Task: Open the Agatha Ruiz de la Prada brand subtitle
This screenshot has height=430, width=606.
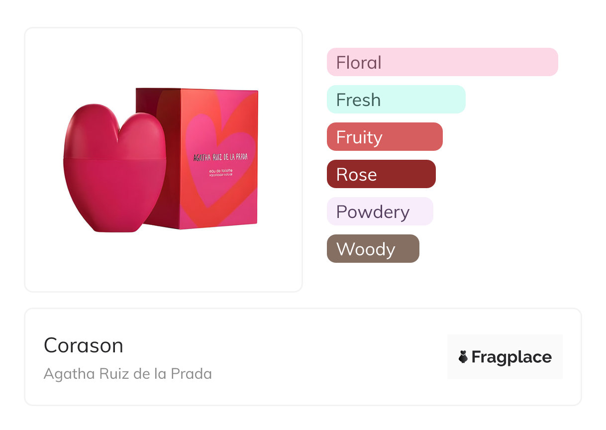Action: (128, 373)
